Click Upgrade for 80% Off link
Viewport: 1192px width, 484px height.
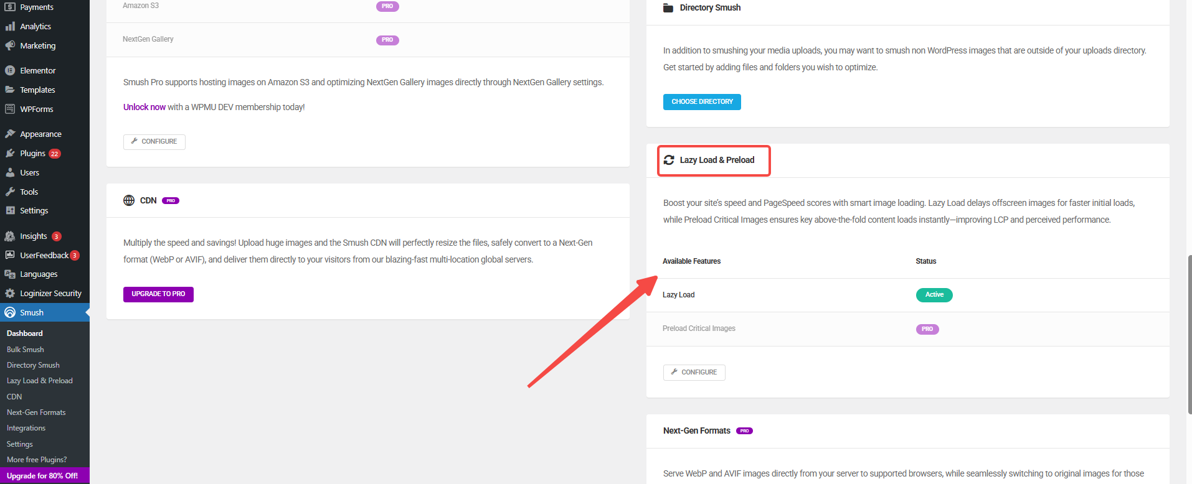(x=42, y=476)
